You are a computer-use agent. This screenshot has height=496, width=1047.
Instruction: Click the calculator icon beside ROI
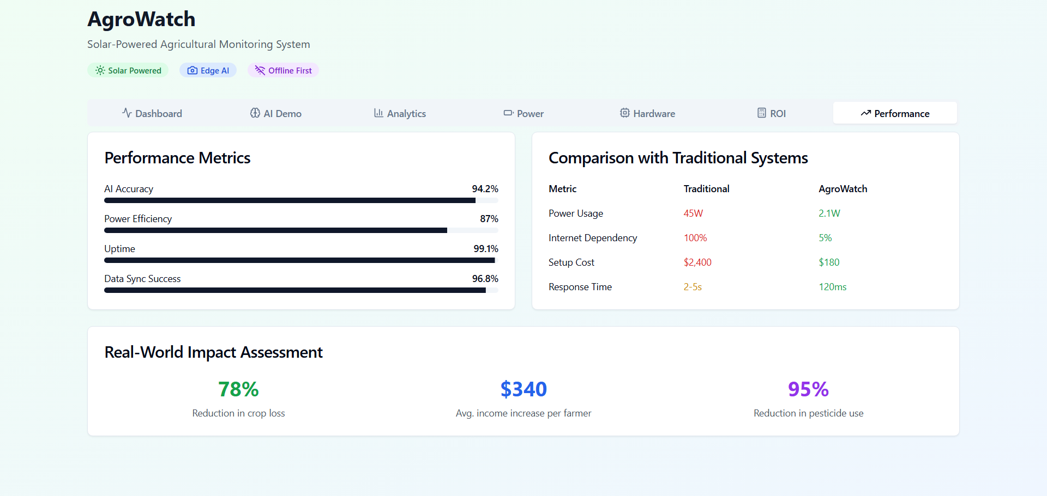(762, 113)
